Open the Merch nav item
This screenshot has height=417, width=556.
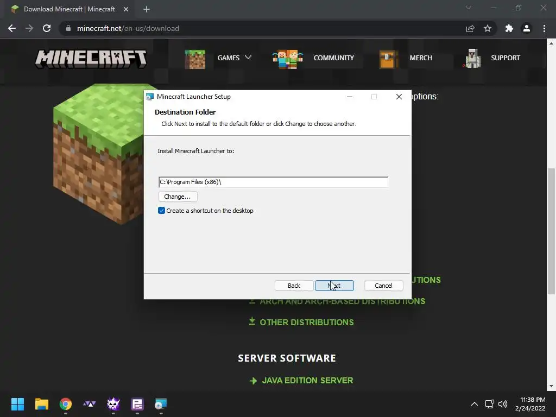coord(421,58)
